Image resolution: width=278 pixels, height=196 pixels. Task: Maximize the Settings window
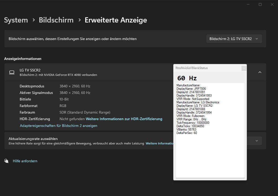260,4
